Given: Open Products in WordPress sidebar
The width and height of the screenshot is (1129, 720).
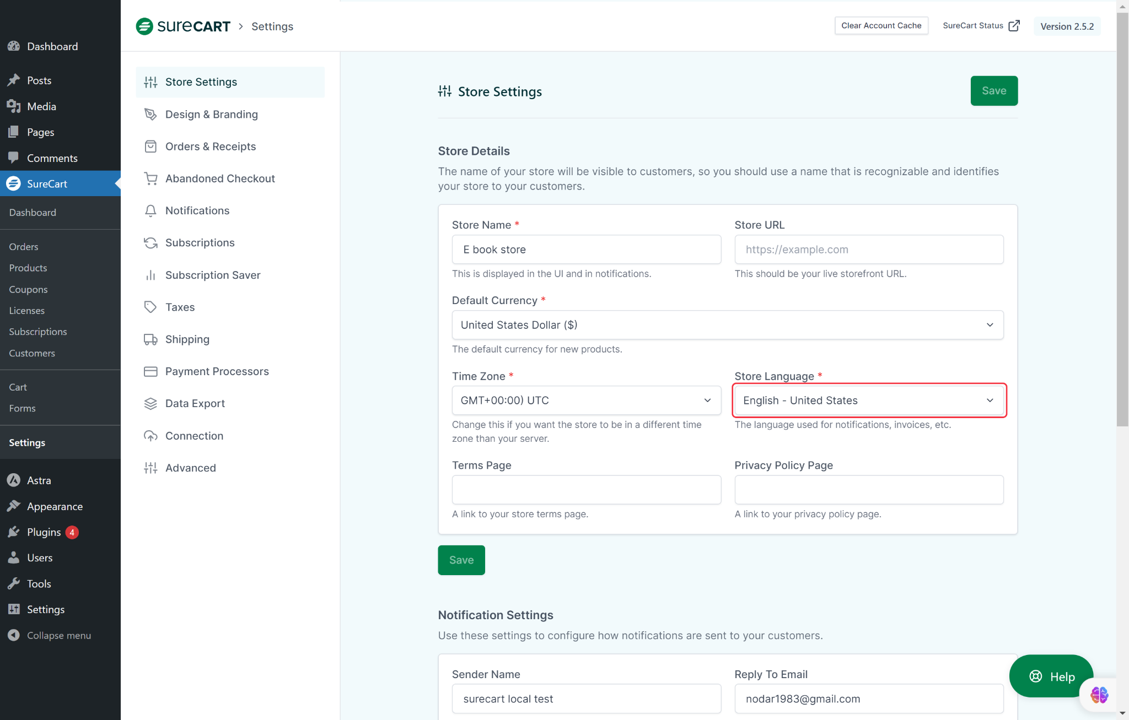Looking at the screenshot, I should click(x=28, y=268).
